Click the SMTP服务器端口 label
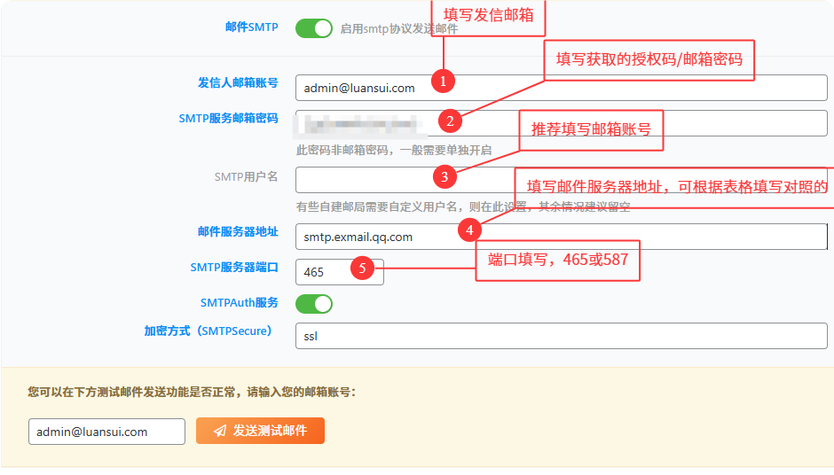Viewport: 834px width, 475px height. pyautogui.click(x=234, y=268)
